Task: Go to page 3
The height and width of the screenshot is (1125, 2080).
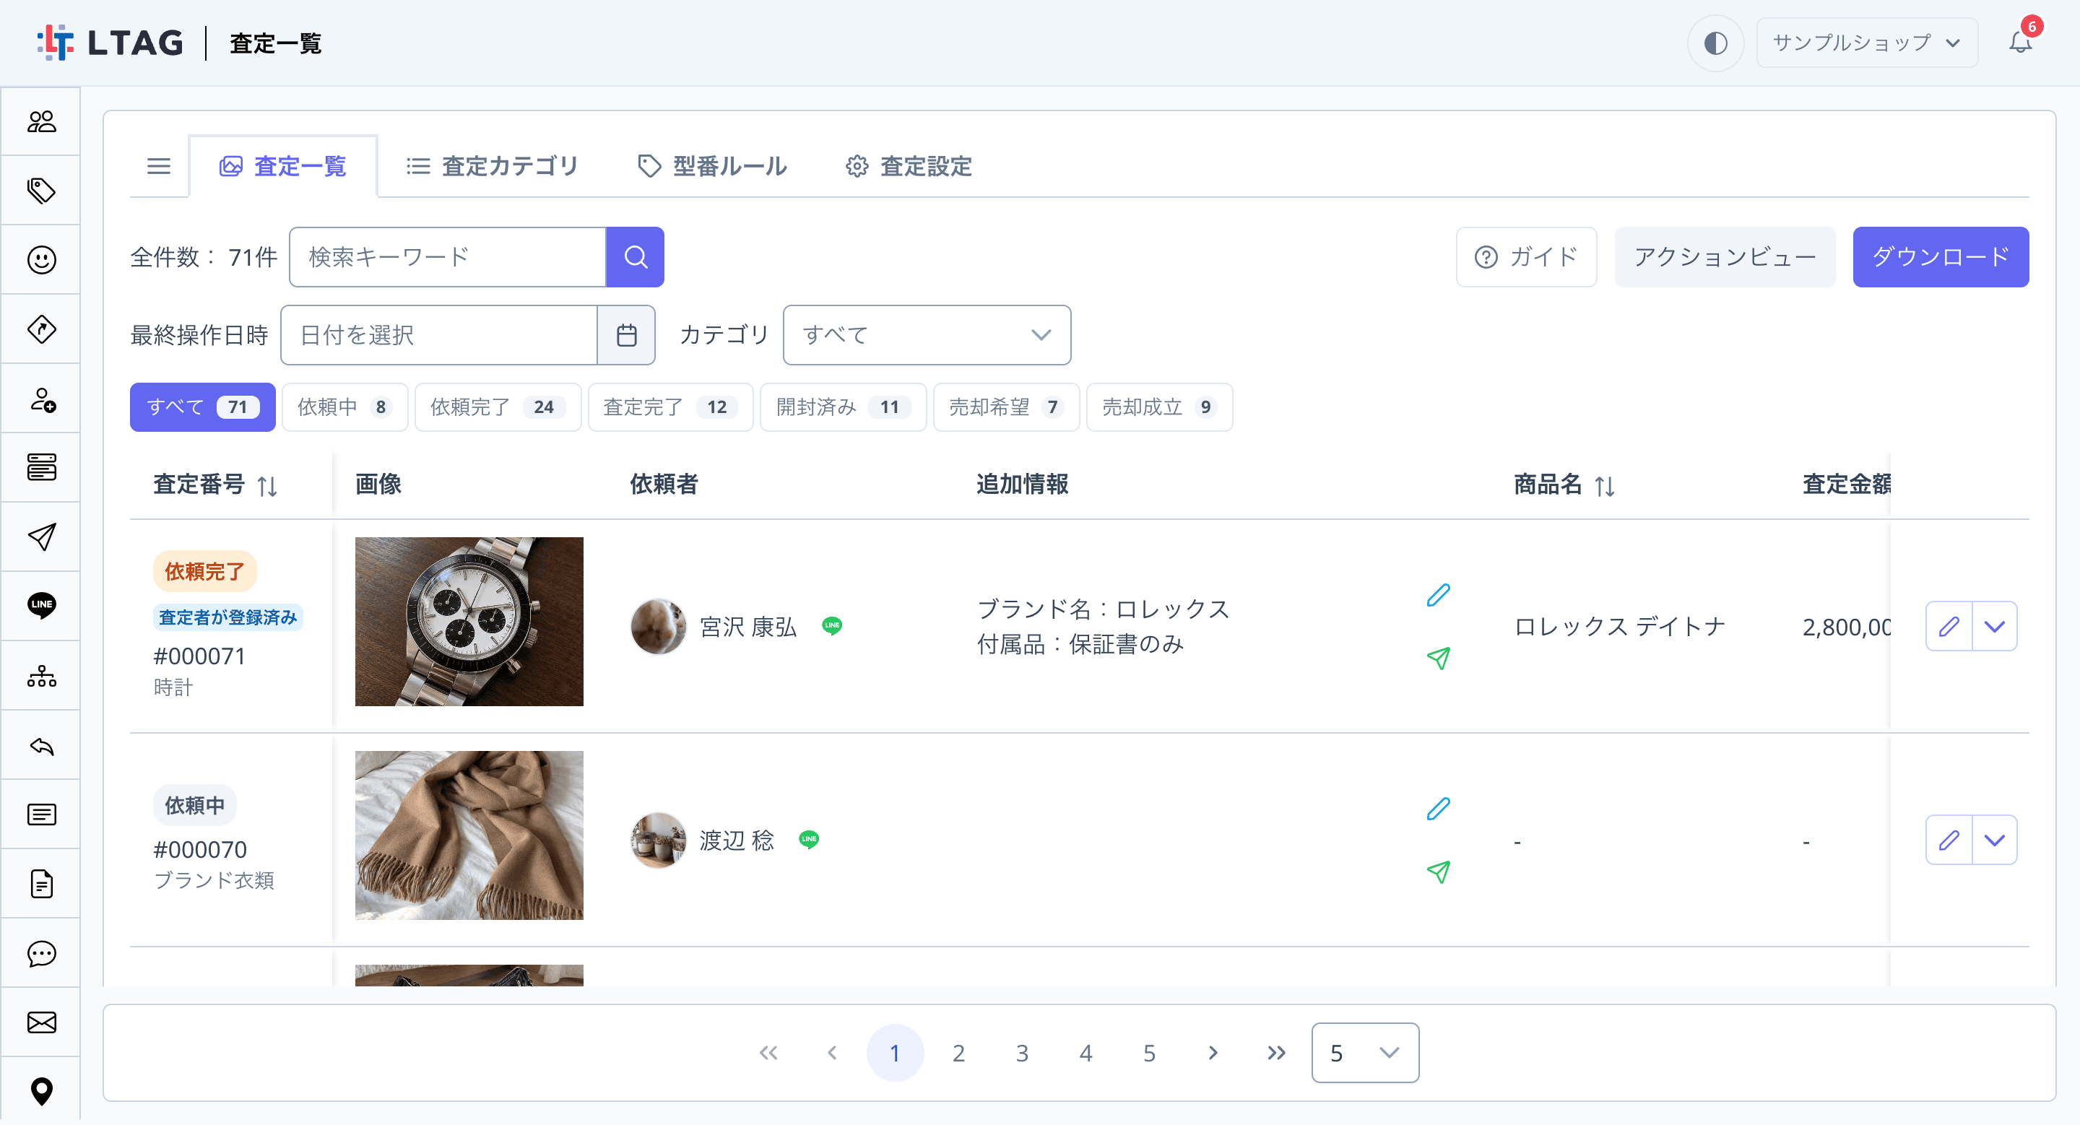Action: 1022,1054
